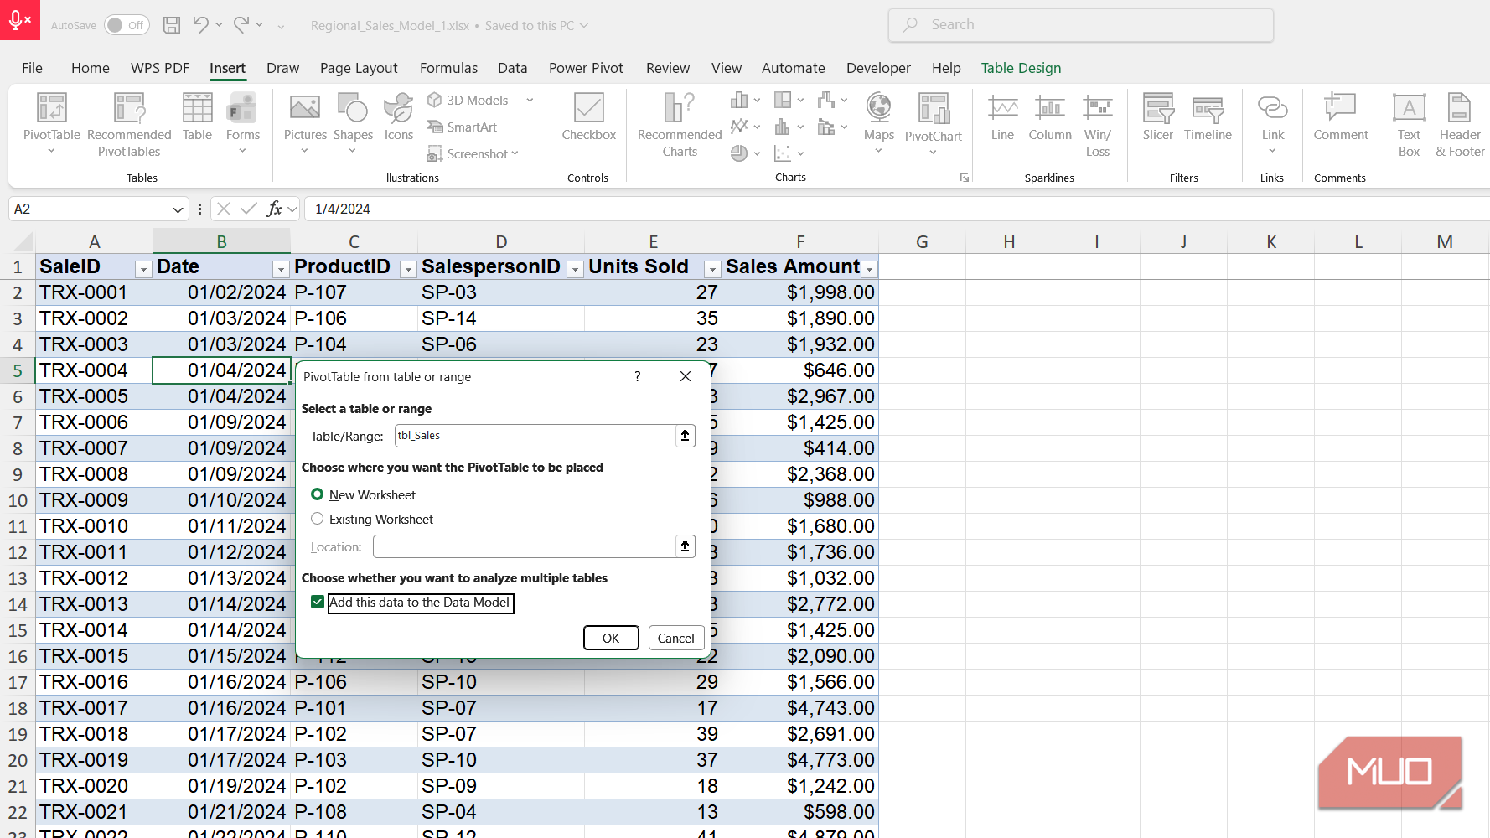Open the PivotTable tool in ribbon
This screenshot has height=838, width=1490.
coord(51,124)
